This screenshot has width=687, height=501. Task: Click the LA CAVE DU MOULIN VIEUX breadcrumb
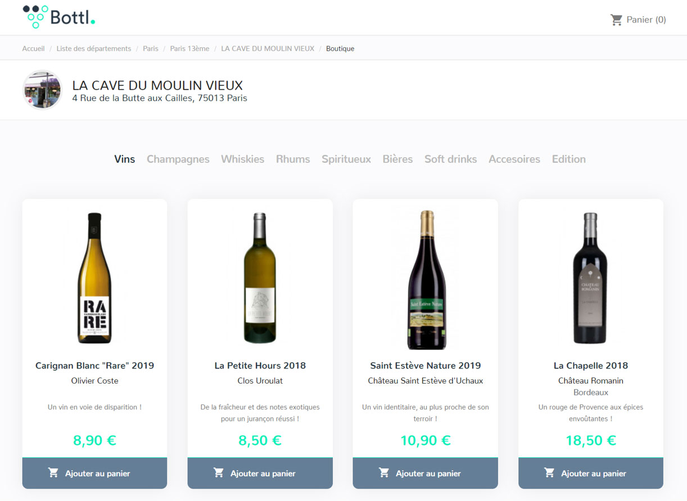pos(268,49)
